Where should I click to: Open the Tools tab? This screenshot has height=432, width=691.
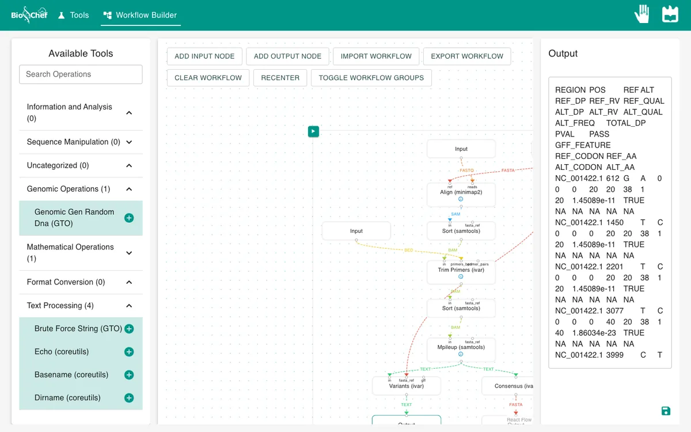tap(73, 15)
